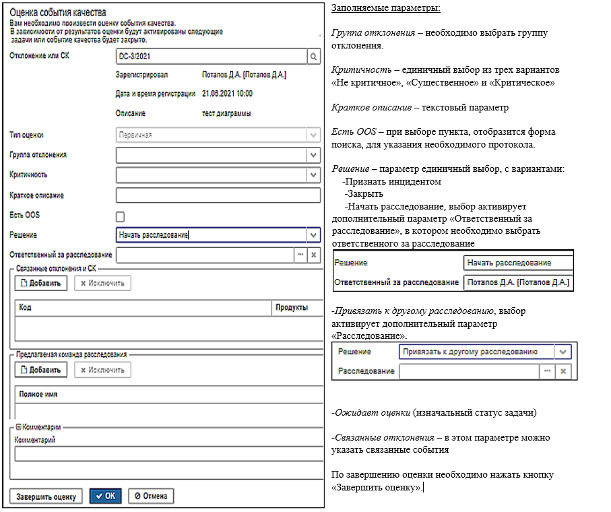
Task: Focus the Отклонение или СК input field
Action: coord(212,57)
